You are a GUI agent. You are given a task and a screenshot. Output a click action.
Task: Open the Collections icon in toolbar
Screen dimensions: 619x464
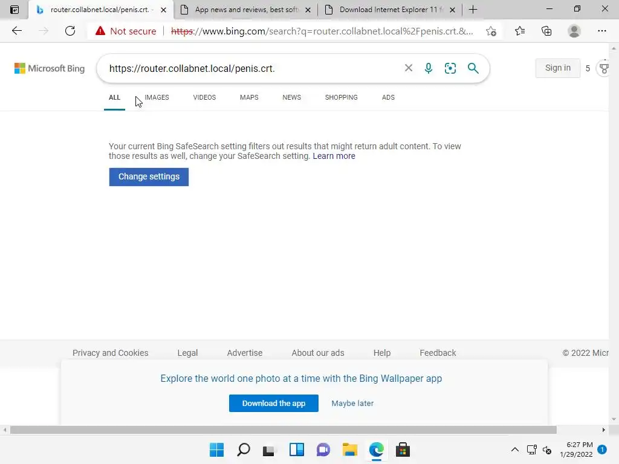pos(546,31)
